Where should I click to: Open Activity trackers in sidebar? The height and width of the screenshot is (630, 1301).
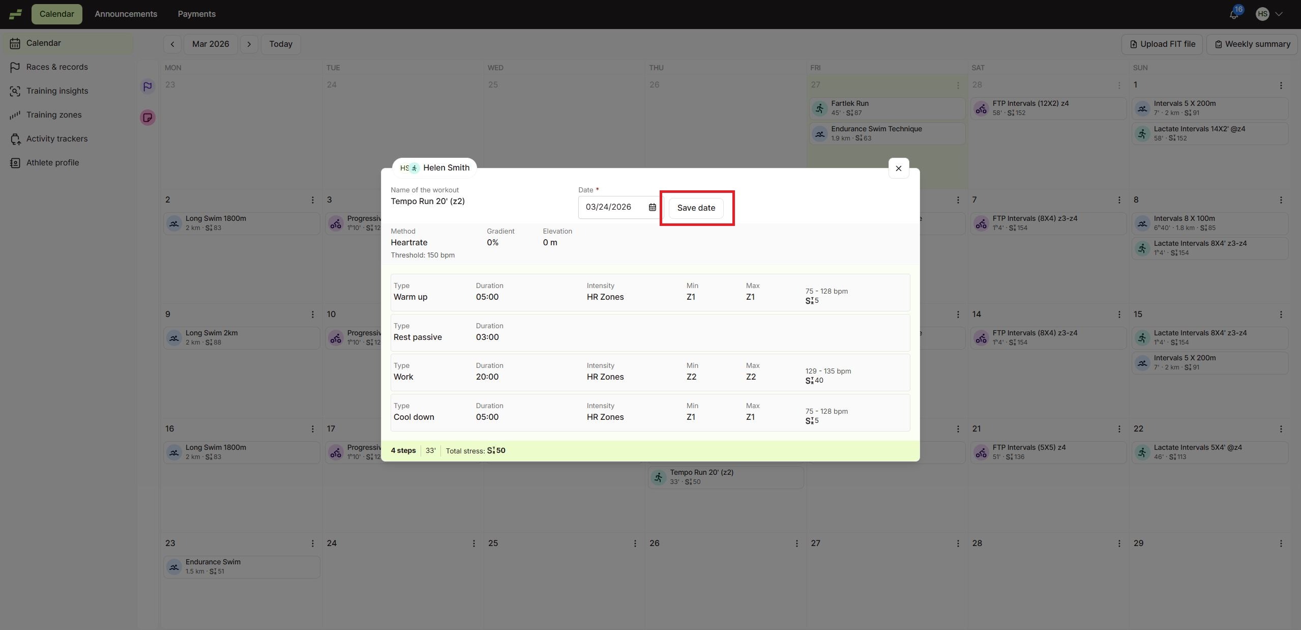click(56, 139)
